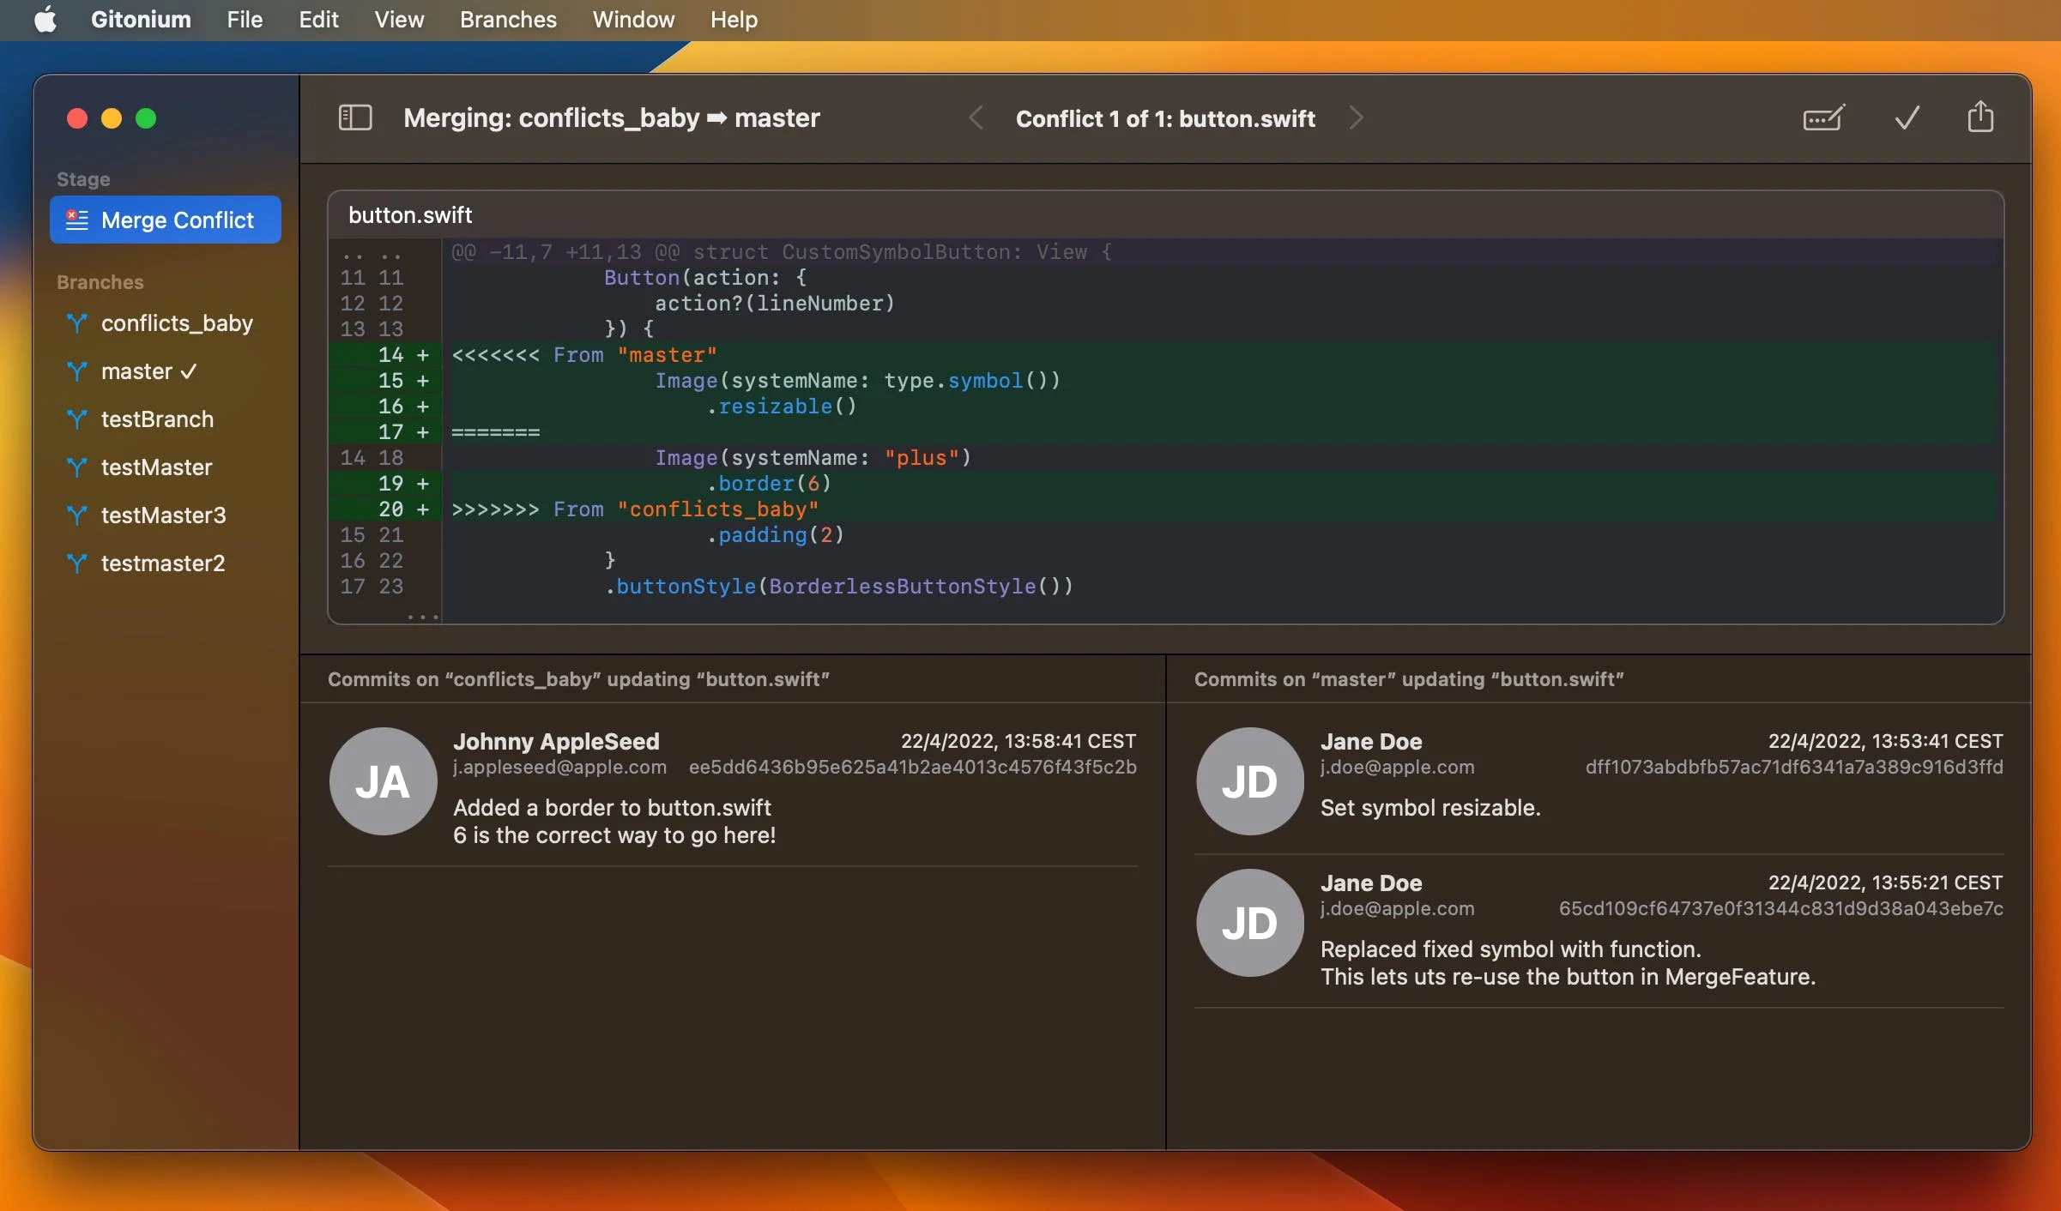Go to previous conflict chevron

click(976, 117)
